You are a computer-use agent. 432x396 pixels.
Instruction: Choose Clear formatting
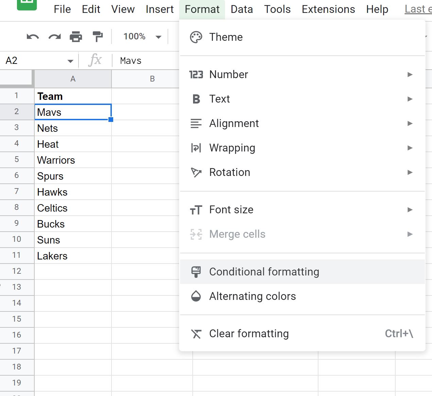[249, 334]
